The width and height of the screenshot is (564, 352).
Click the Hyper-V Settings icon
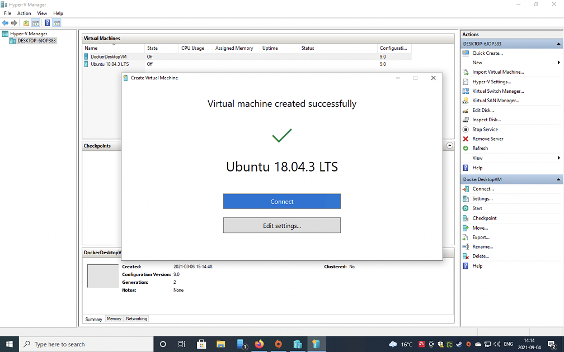(466, 82)
